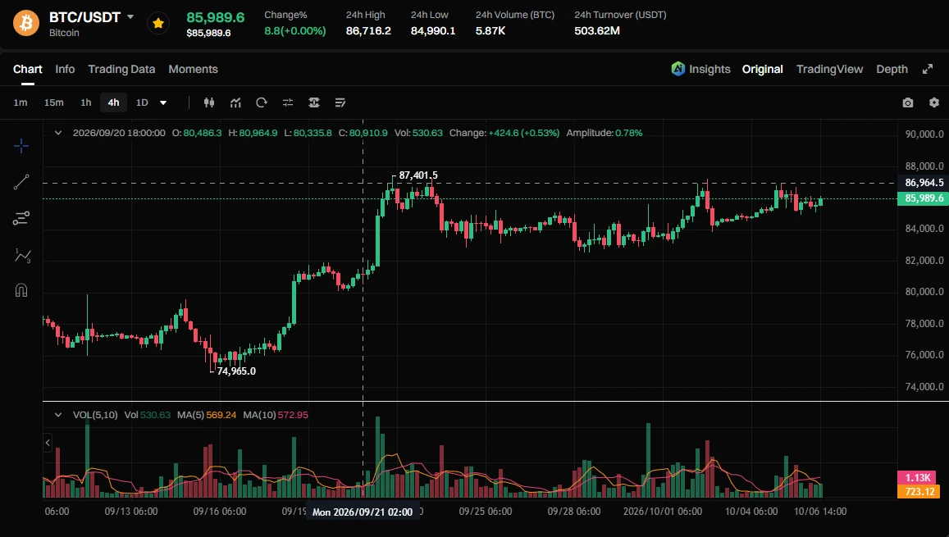The width and height of the screenshot is (949, 537).
Task: Click the orange 723.12 volume tag
Action: [919, 491]
